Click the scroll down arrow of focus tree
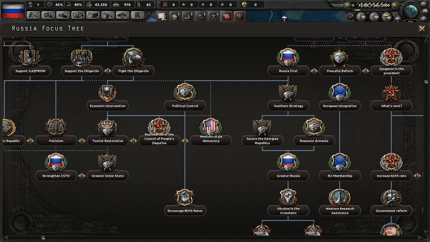 click(x=426, y=233)
